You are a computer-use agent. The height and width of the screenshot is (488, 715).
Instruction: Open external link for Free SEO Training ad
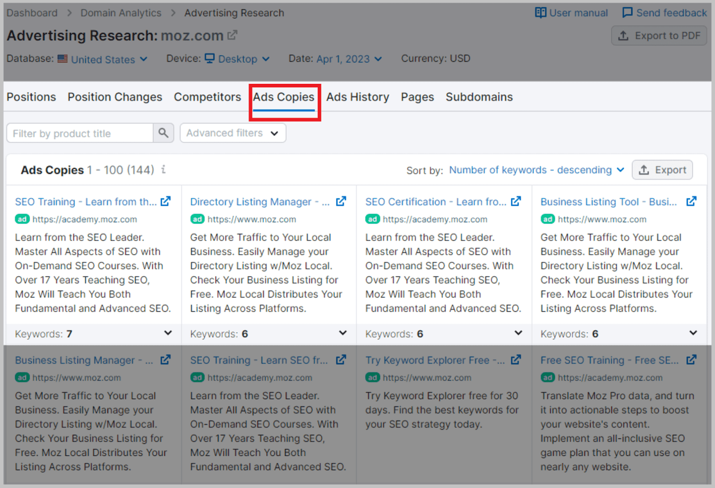(691, 359)
